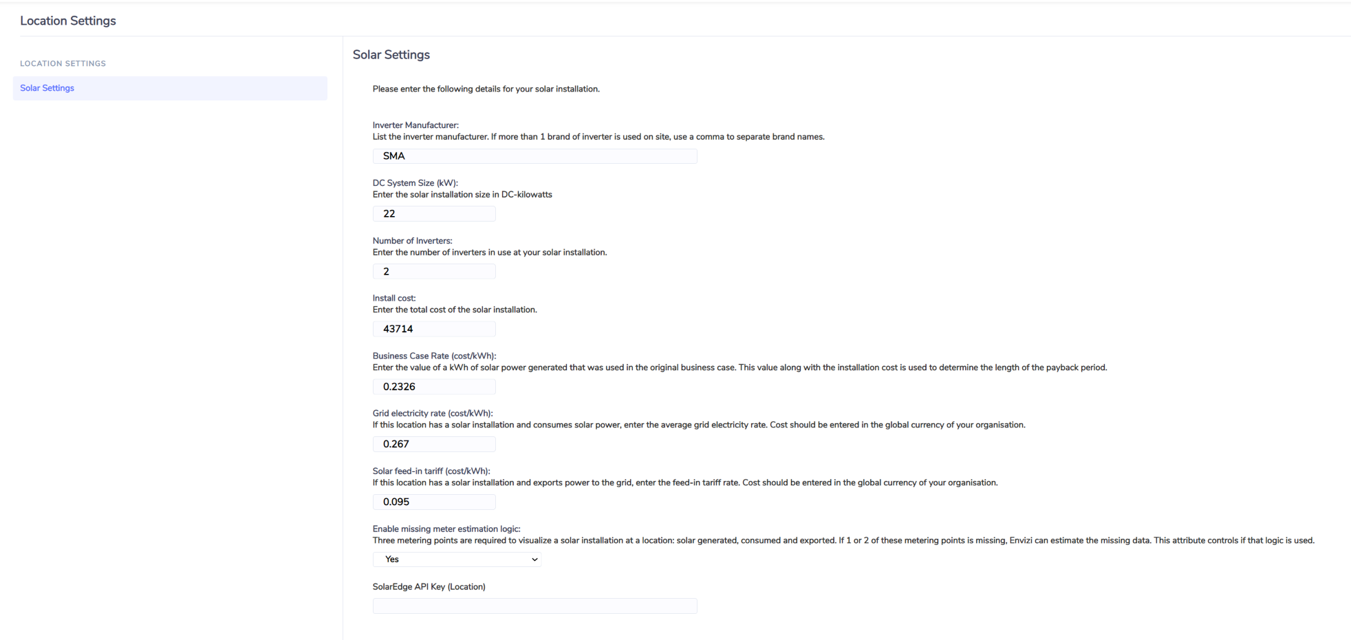The image size is (1351, 640).
Task: Click the 'Business Case Rate (cost/kWh):' label
Action: tap(434, 356)
